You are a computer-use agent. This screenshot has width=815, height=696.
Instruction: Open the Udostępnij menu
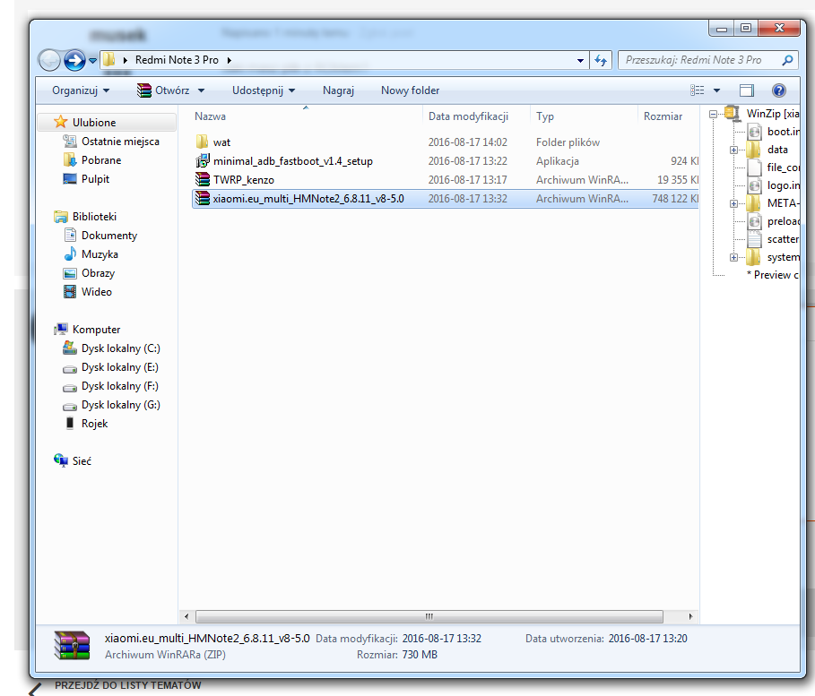coord(264,90)
